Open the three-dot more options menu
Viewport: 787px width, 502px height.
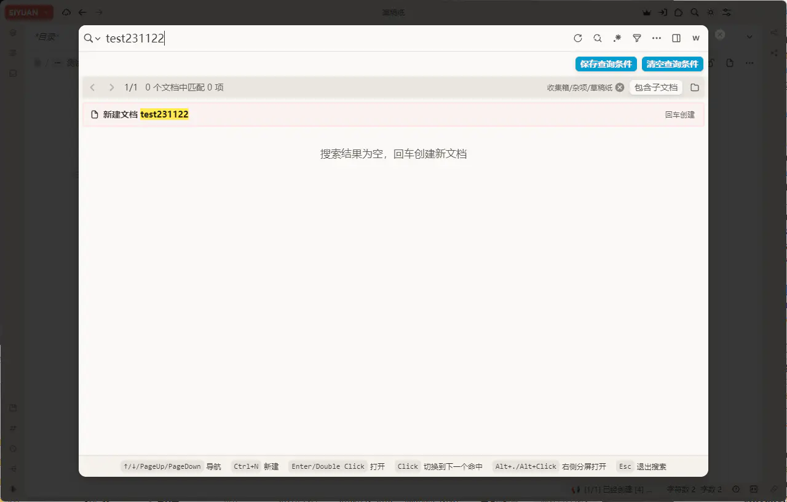pos(657,38)
